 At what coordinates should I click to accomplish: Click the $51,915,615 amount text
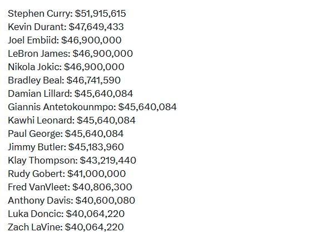coord(101,13)
